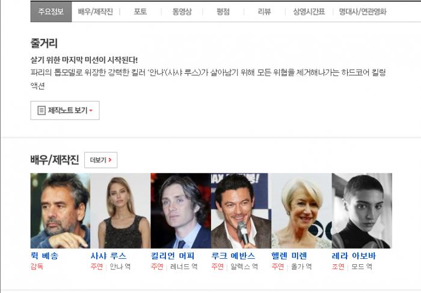
Task: Click the 더보기 button next to 배우/제작진
Action: (100, 160)
